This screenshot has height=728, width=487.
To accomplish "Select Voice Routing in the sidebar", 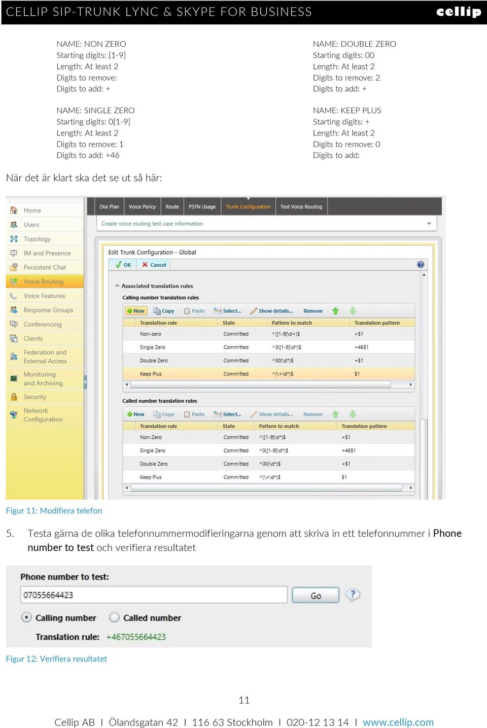I will click(45, 281).
